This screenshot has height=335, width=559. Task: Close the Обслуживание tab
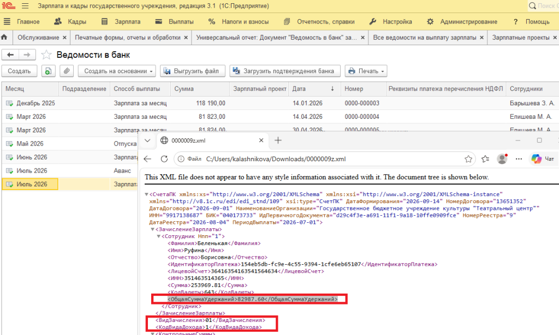pos(64,38)
